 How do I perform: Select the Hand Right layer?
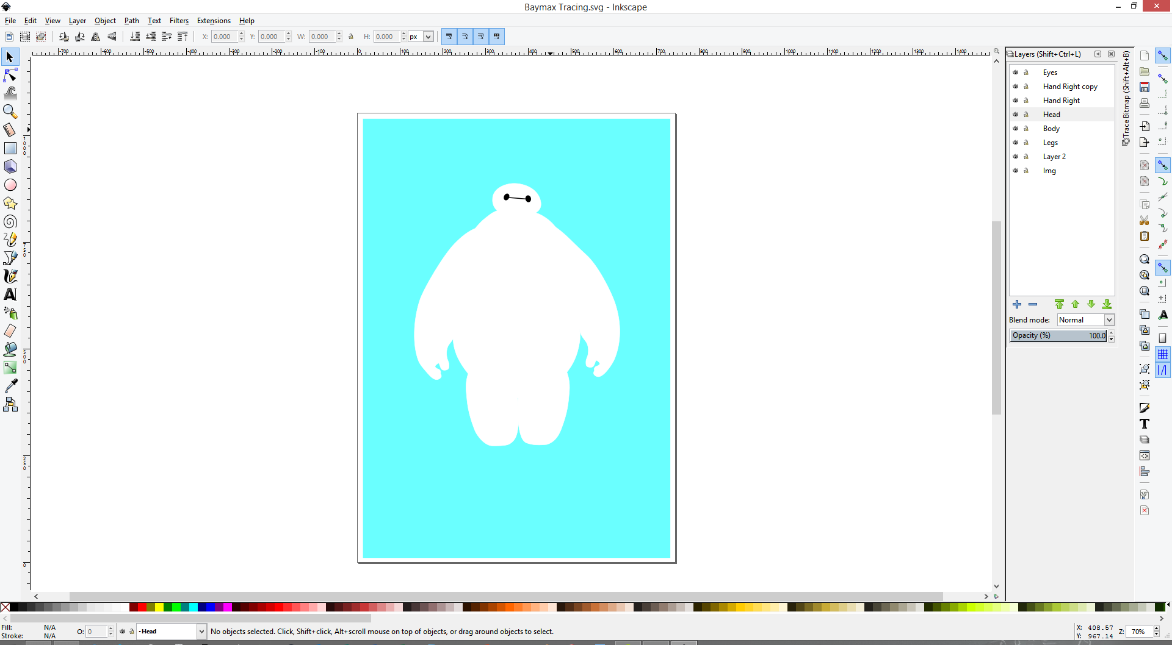point(1062,100)
